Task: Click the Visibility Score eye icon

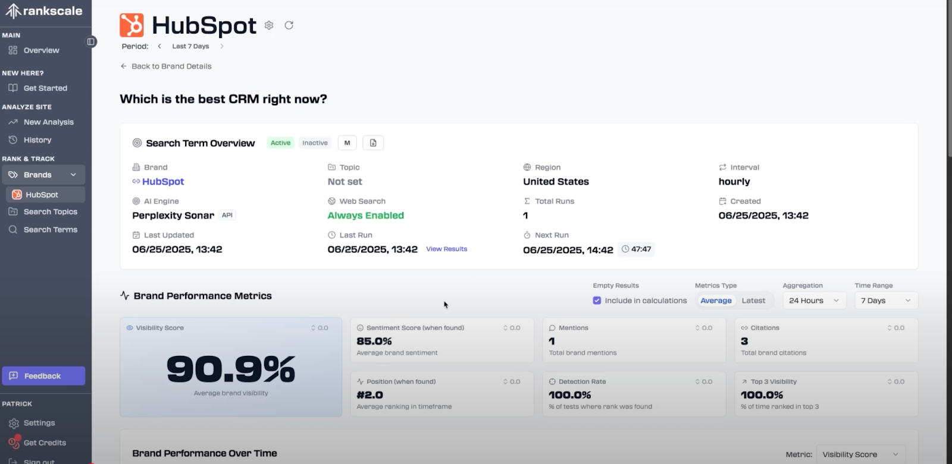Action: pyautogui.click(x=130, y=328)
